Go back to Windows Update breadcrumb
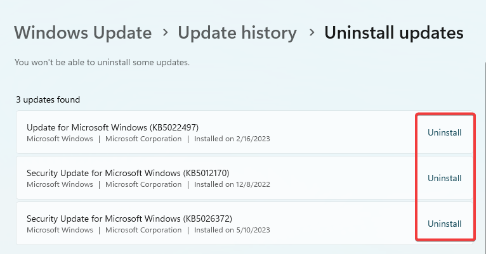486x254 pixels. point(82,32)
